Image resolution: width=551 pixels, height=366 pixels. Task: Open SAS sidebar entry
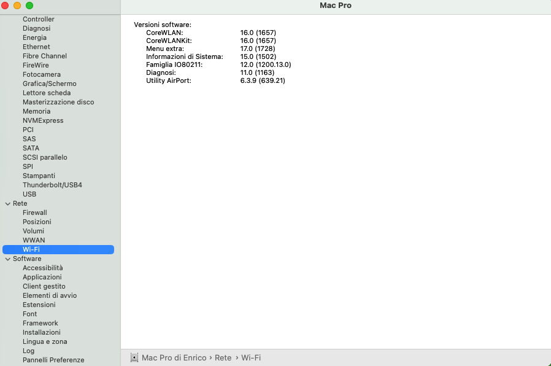click(29, 139)
